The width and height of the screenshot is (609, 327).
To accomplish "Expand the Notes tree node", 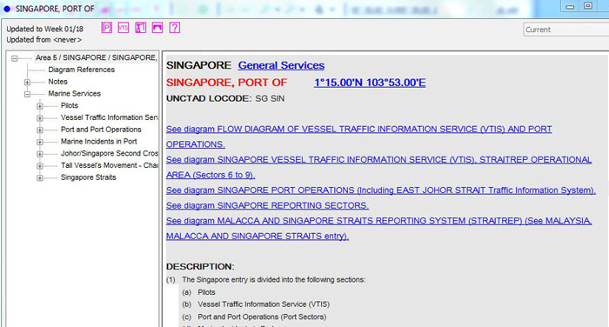I will (27, 83).
